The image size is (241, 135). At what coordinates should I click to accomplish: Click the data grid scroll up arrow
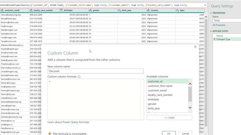point(206,17)
